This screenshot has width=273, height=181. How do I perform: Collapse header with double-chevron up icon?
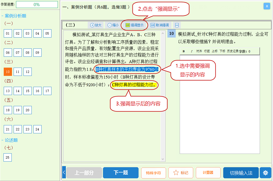point(267,6)
